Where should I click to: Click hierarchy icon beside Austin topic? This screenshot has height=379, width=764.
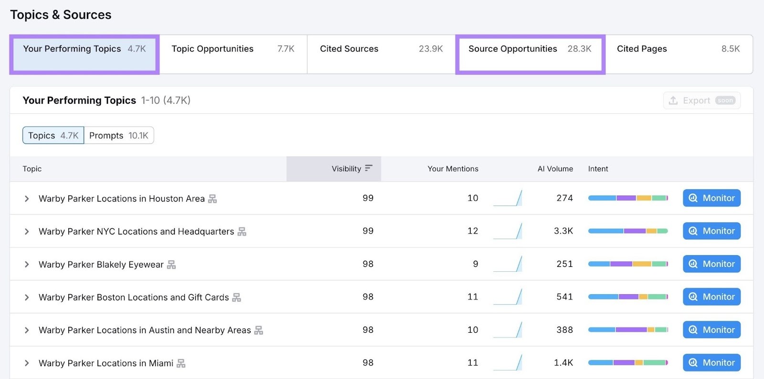(259, 330)
